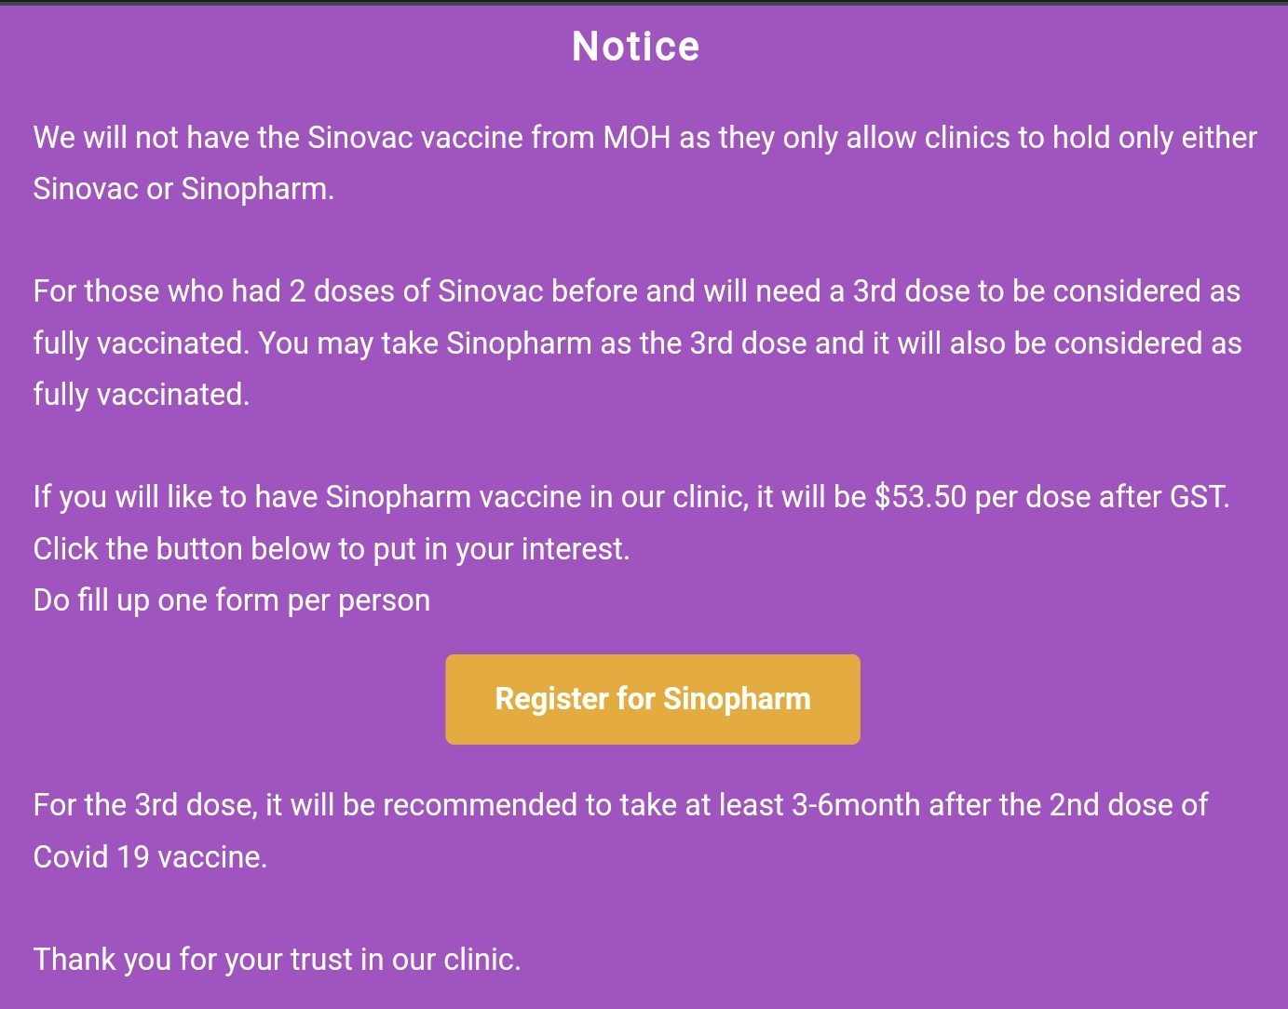Click 'Thank you for your trust' line
Screen dimensions: 1288x1009
[x=277, y=960]
